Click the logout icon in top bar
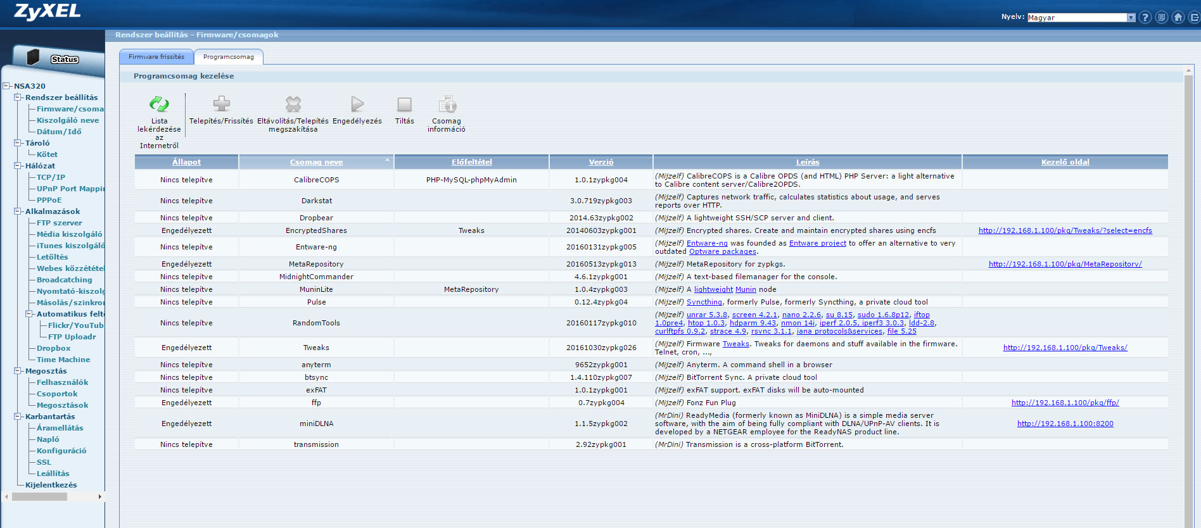1201x528 pixels. point(1194,17)
